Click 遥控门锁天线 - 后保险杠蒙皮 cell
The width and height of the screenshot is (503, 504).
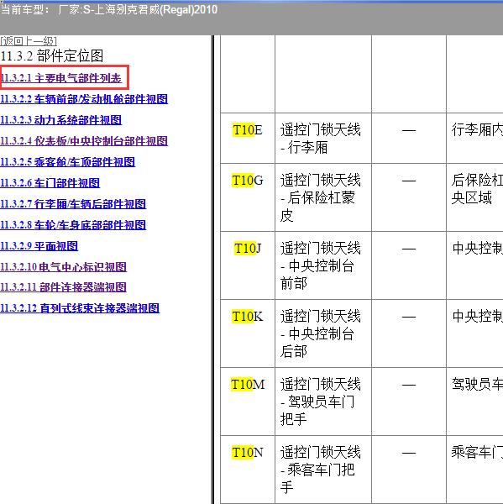pos(323,197)
